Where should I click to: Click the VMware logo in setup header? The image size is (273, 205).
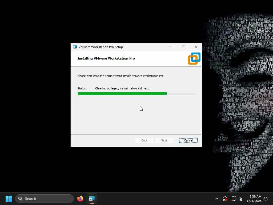(194, 58)
